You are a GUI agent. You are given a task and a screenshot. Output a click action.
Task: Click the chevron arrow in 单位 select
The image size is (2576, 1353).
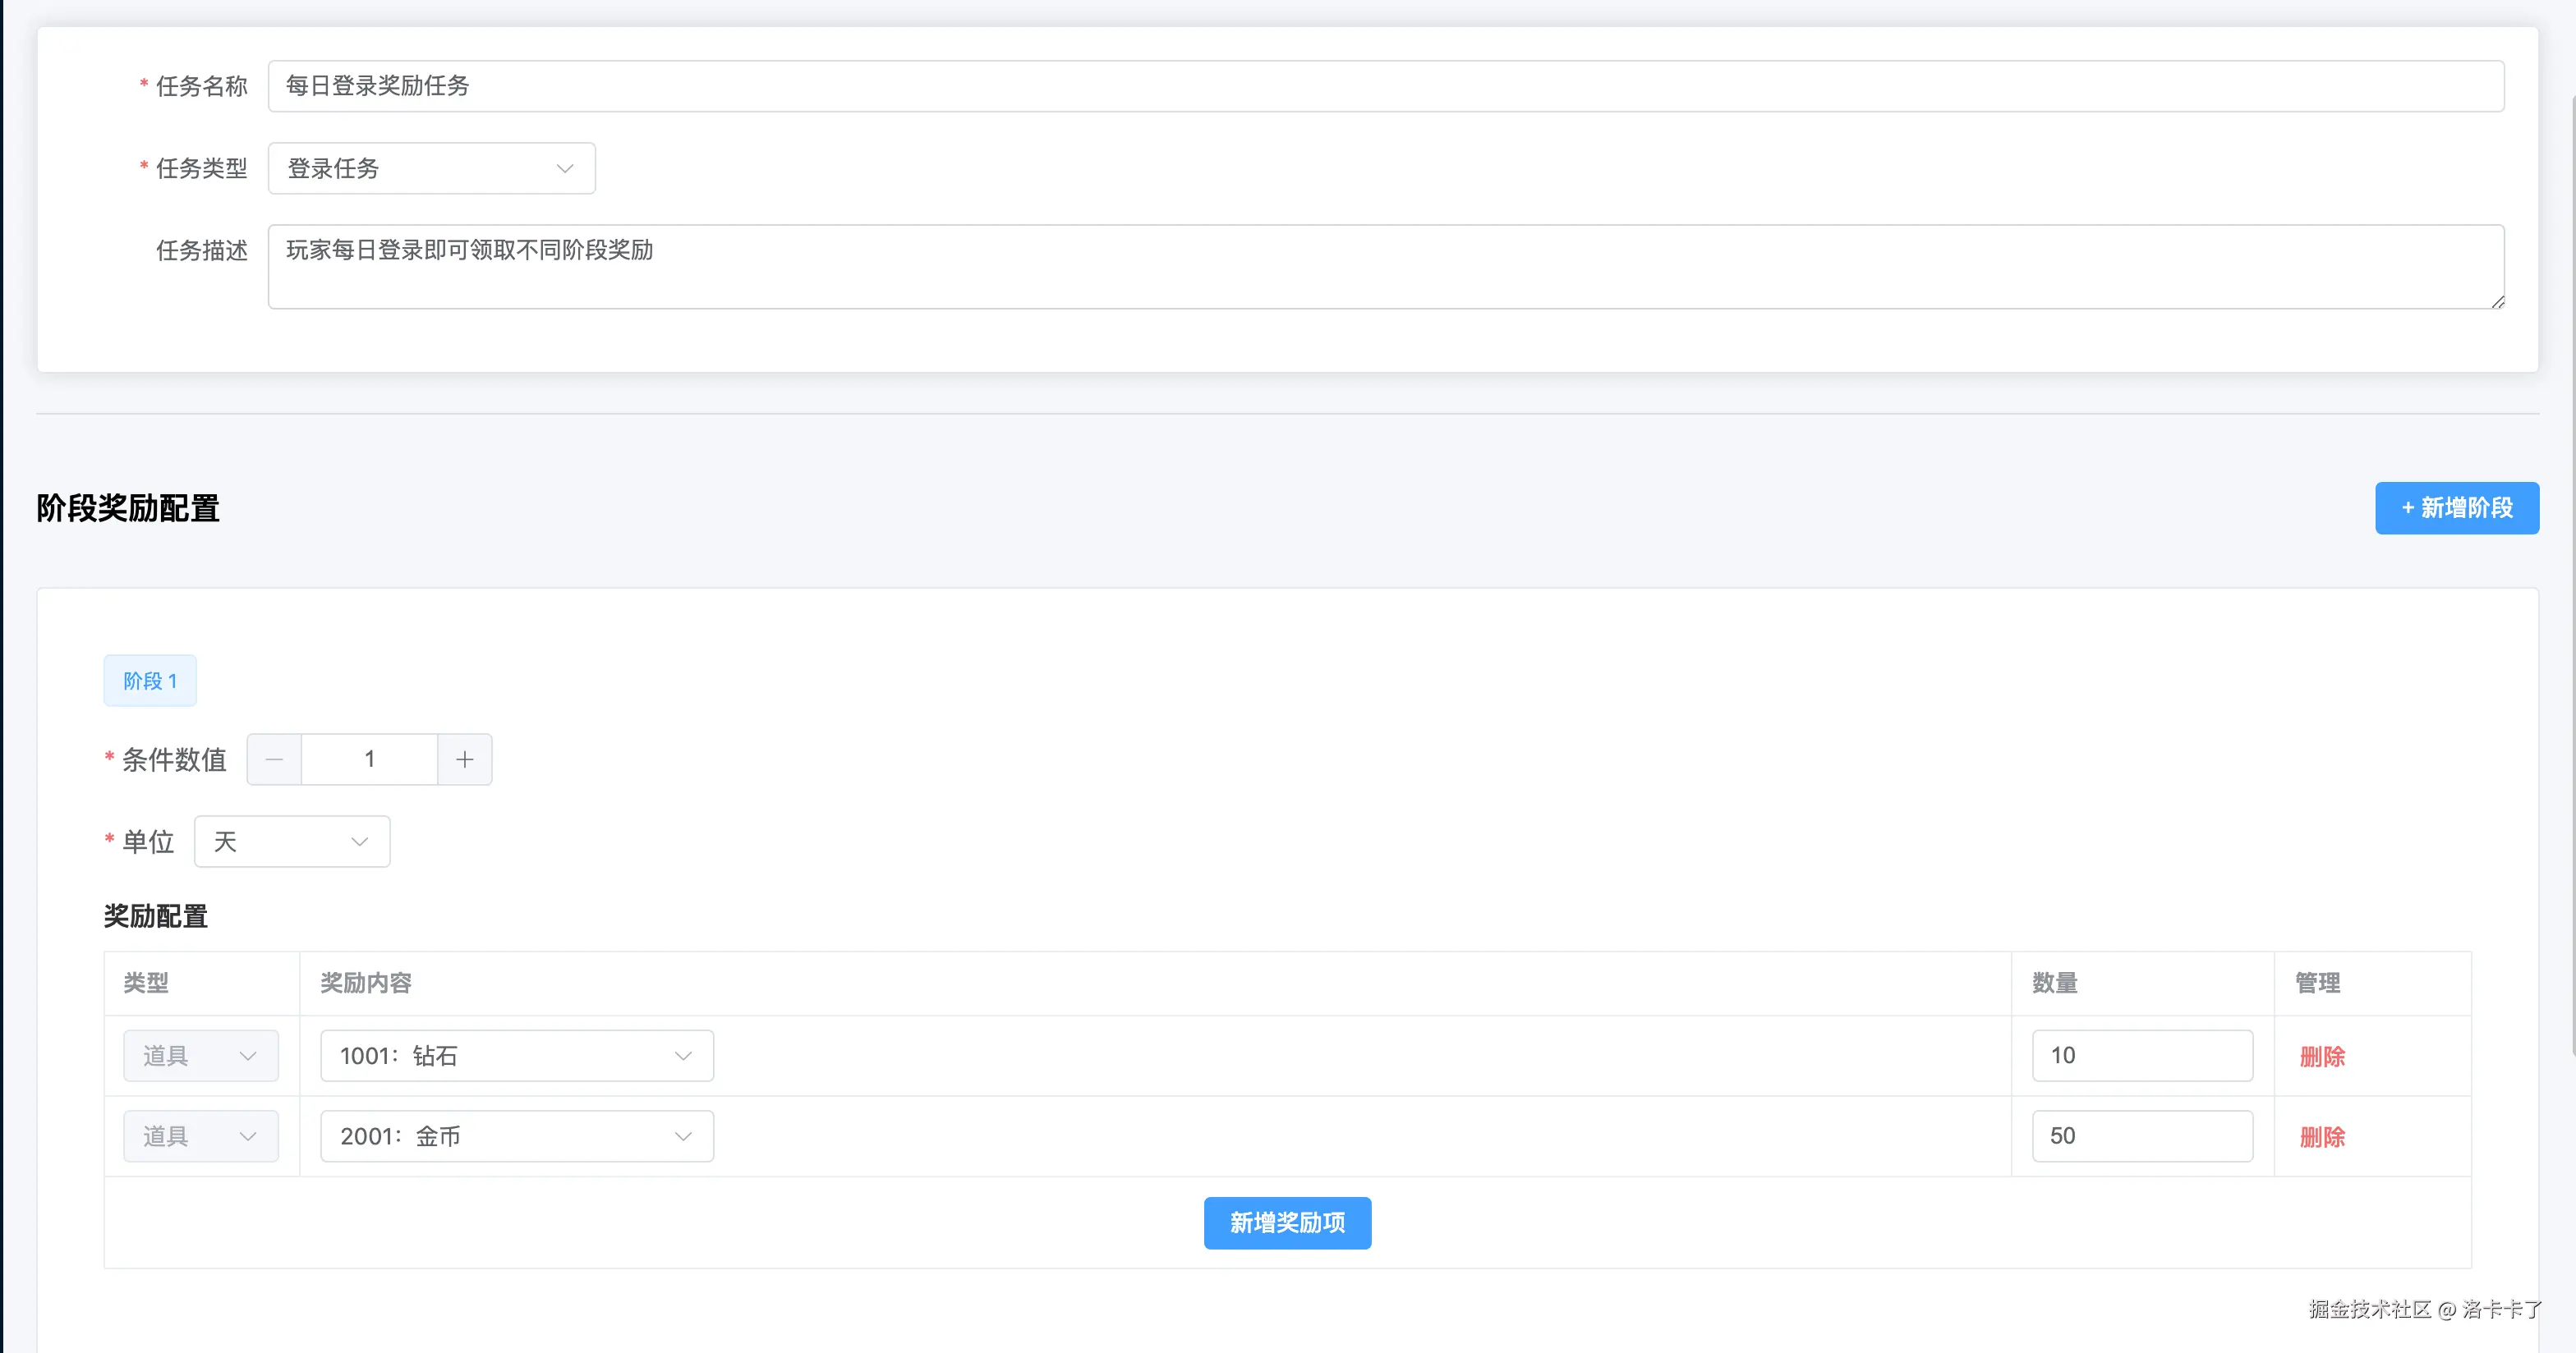click(x=359, y=842)
